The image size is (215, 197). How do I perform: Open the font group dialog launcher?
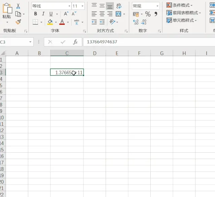pos(84,31)
